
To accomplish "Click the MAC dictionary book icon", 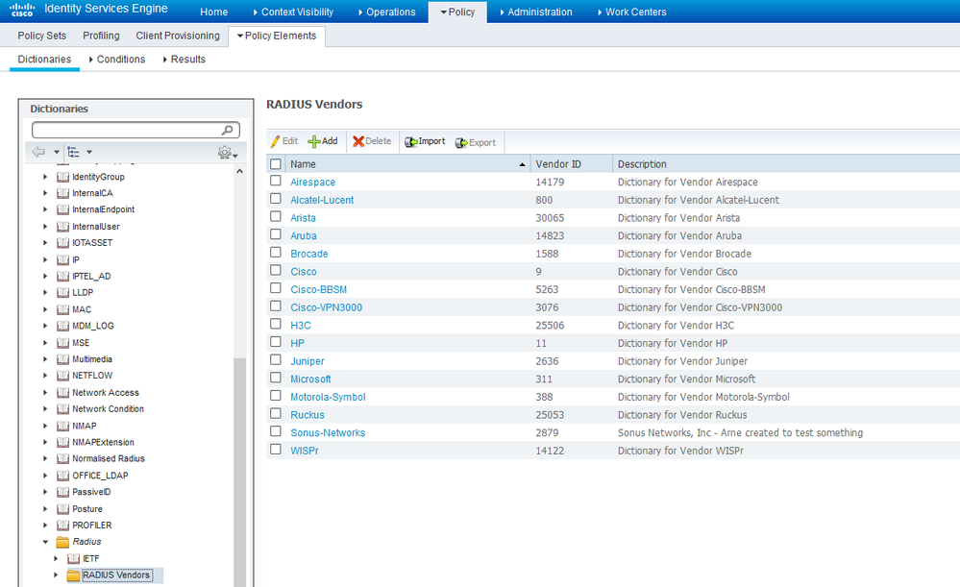I will coord(62,309).
